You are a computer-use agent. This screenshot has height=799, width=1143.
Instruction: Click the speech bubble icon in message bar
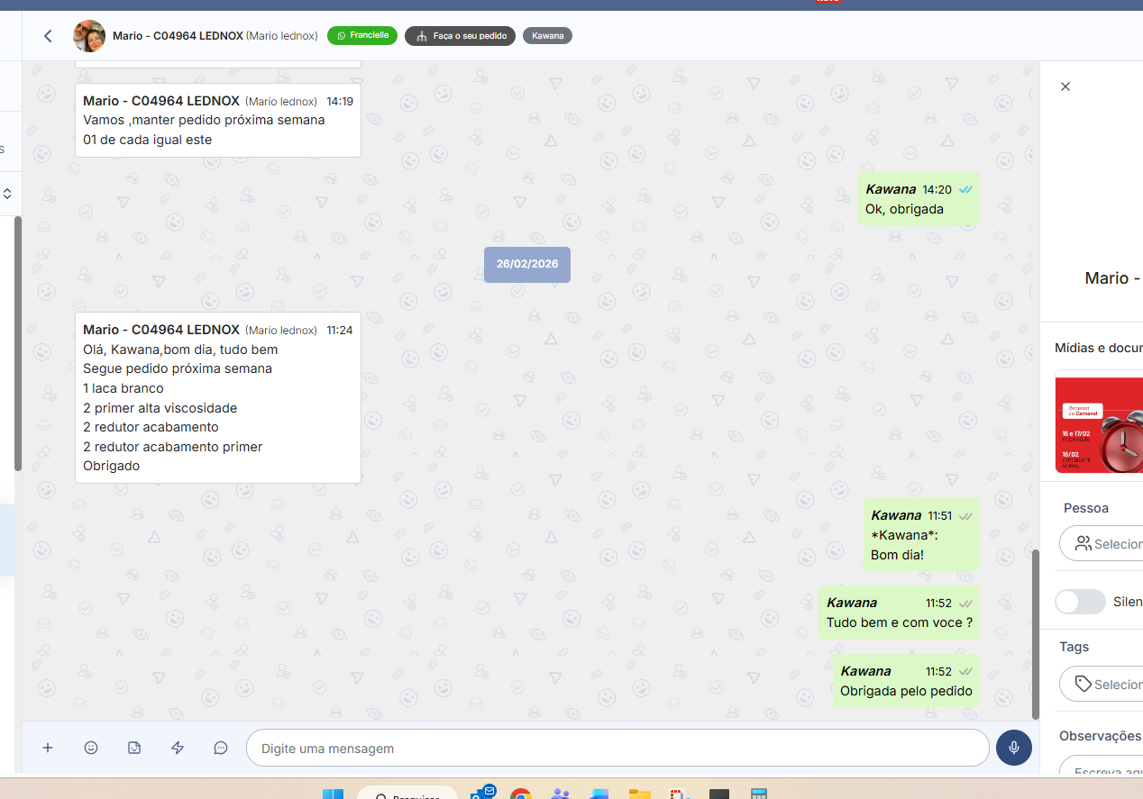pyautogui.click(x=221, y=748)
